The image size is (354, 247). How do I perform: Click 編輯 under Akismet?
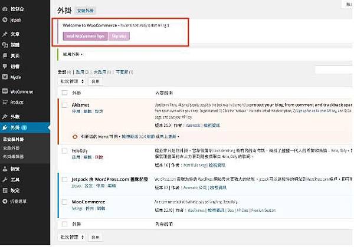click(87, 111)
